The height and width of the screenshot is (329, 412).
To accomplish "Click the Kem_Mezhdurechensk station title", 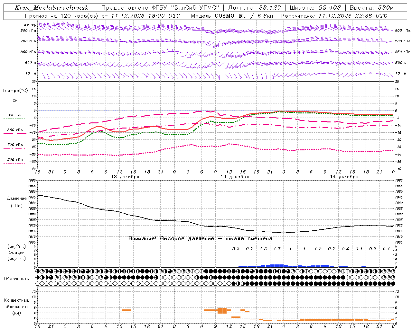I will pyautogui.click(x=51, y=8).
